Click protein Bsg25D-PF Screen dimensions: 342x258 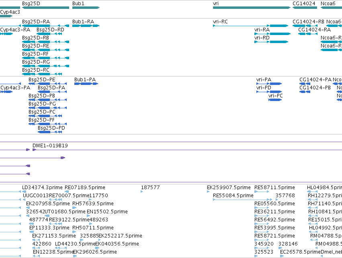coord(47,124)
